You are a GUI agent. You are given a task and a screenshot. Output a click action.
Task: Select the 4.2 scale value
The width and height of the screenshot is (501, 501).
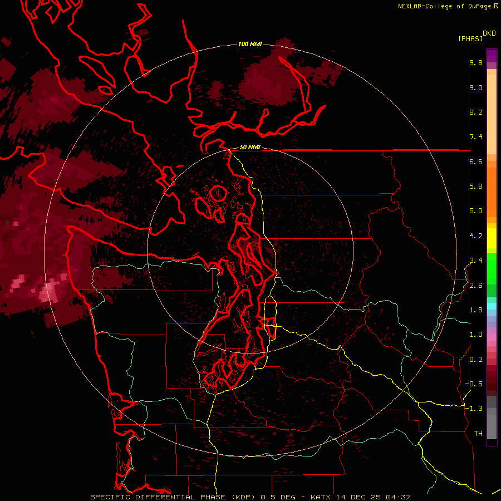click(x=476, y=236)
